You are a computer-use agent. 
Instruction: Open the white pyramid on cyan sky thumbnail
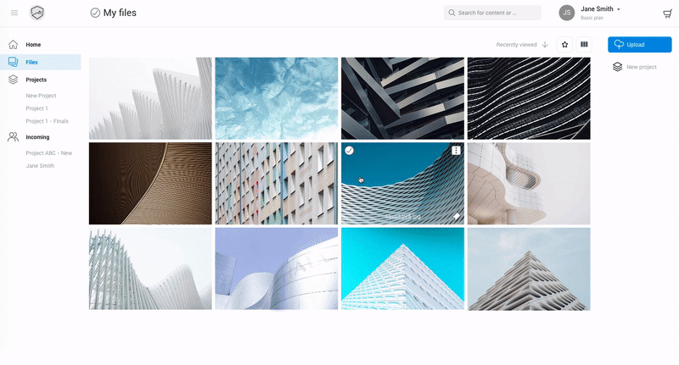tap(402, 268)
